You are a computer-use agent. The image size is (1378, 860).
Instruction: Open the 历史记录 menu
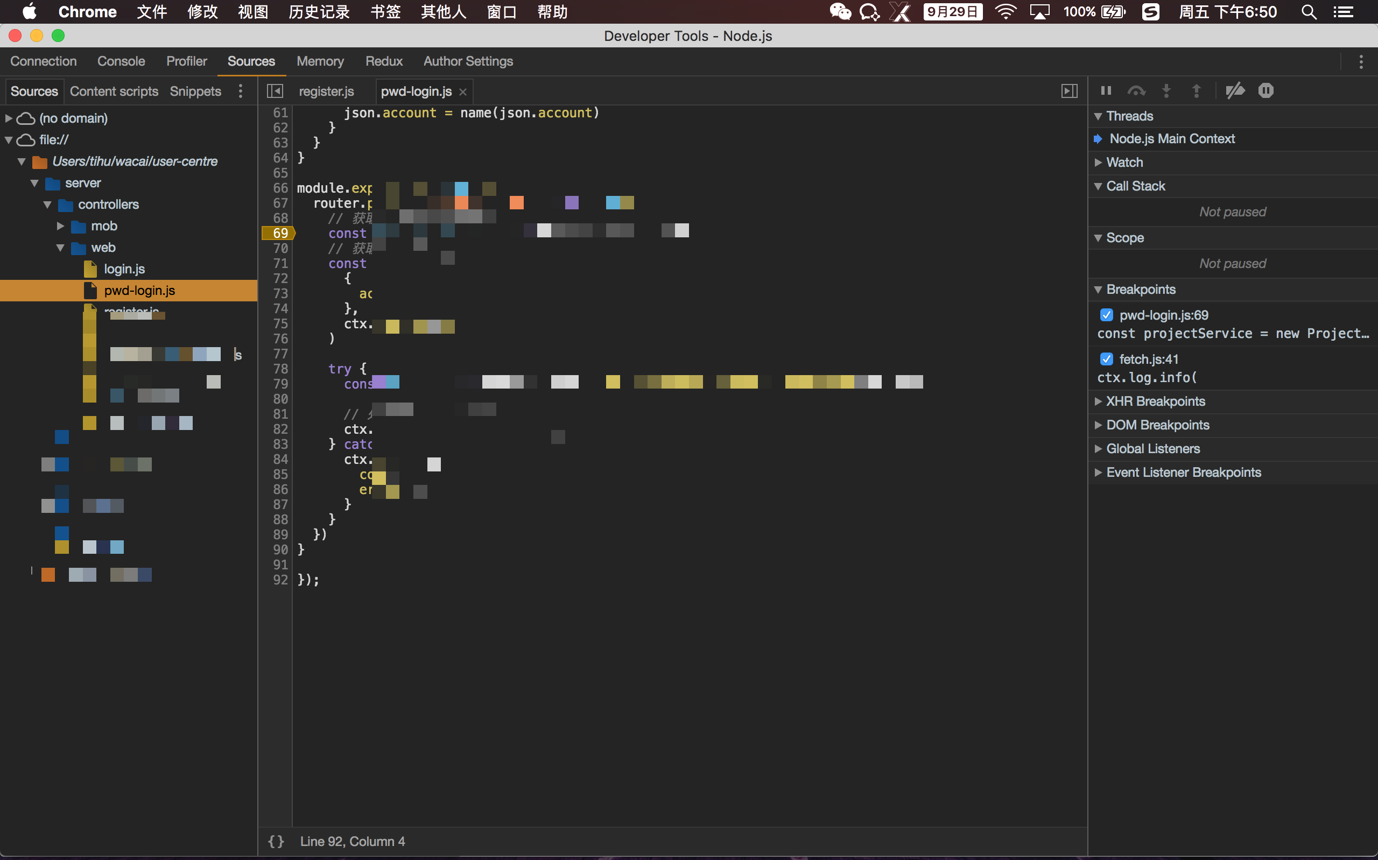319,12
